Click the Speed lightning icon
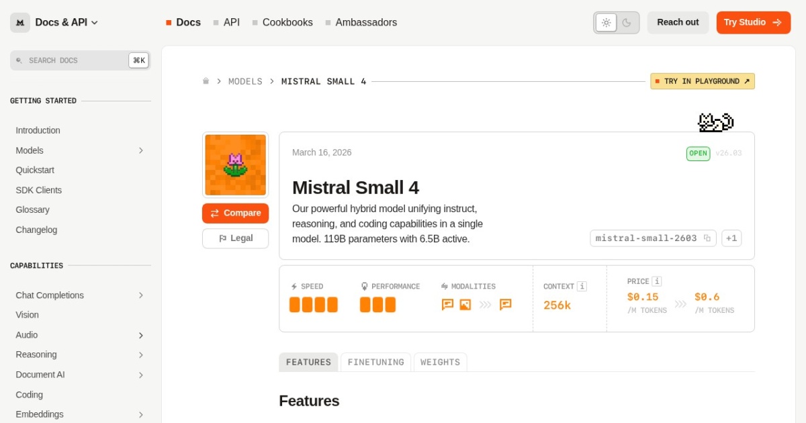 pyautogui.click(x=294, y=287)
